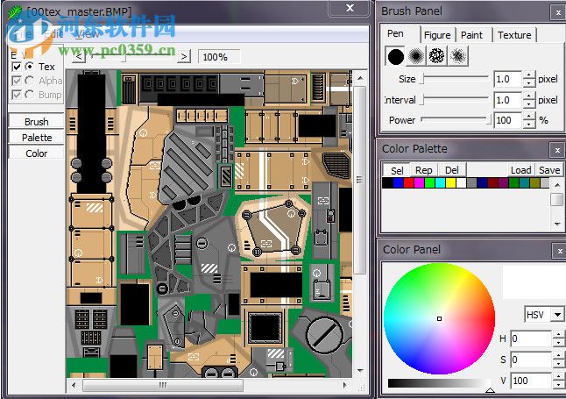
Task: Click the zoom-out '<' arrow button
Action: point(79,56)
